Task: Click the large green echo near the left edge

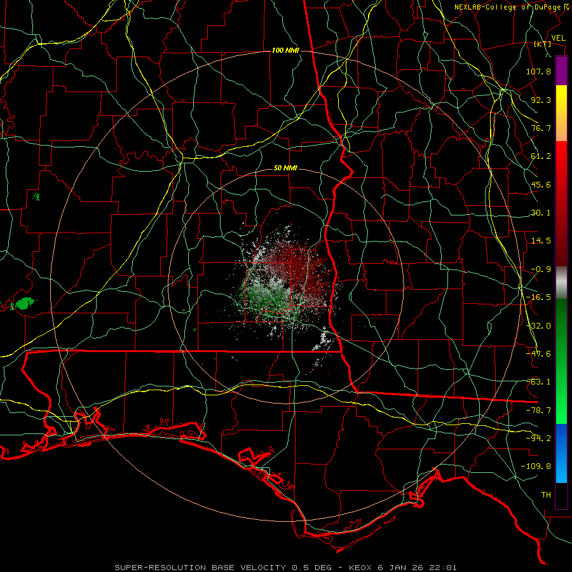Action: 24,303
